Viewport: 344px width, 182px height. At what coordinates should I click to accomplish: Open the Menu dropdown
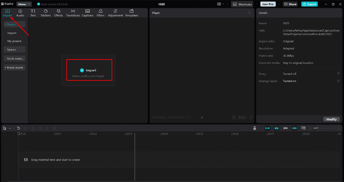pyautogui.click(x=24, y=4)
